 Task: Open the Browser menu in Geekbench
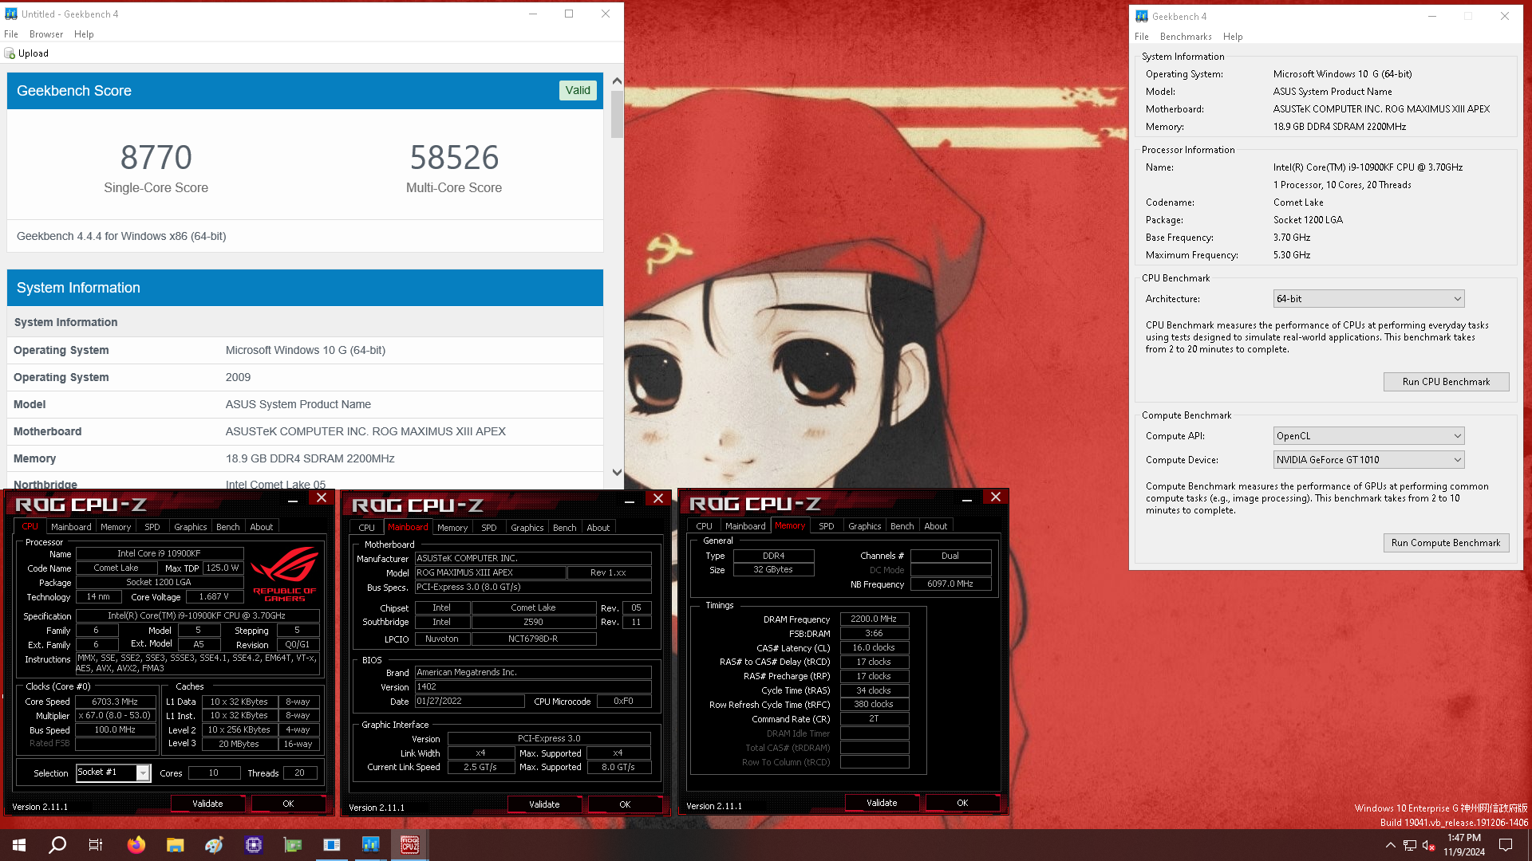(x=46, y=34)
